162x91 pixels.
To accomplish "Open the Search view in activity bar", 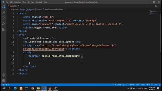I will (x=4, y=12).
